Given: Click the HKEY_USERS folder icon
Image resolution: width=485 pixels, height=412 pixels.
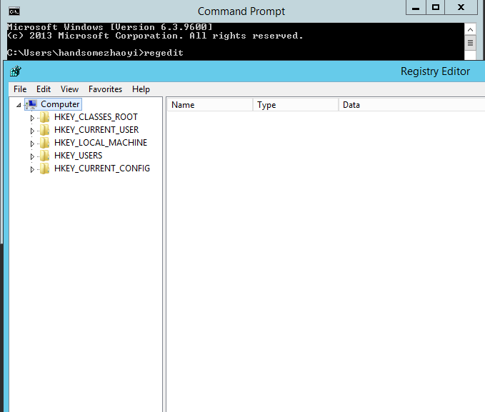Looking at the screenshot, I should click(x=45, y=156).
